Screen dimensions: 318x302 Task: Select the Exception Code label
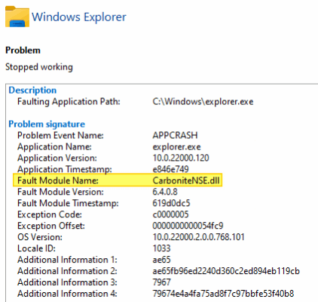click(x=50, y=214)
